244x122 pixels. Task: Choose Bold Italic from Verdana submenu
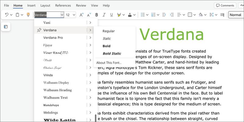(112, 54)
